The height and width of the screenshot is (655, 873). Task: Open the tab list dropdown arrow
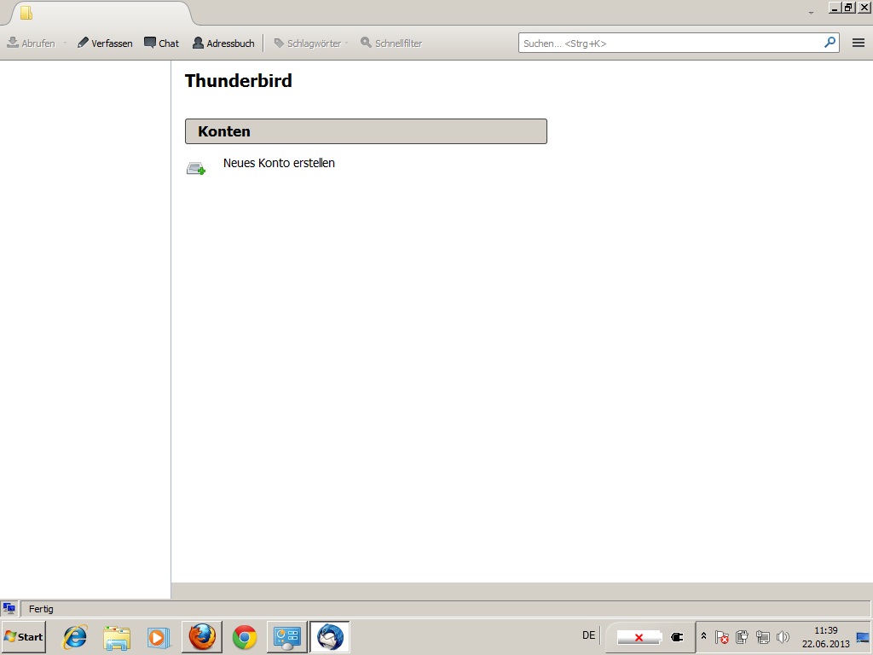pyautogui.click(x=812, y=12)
